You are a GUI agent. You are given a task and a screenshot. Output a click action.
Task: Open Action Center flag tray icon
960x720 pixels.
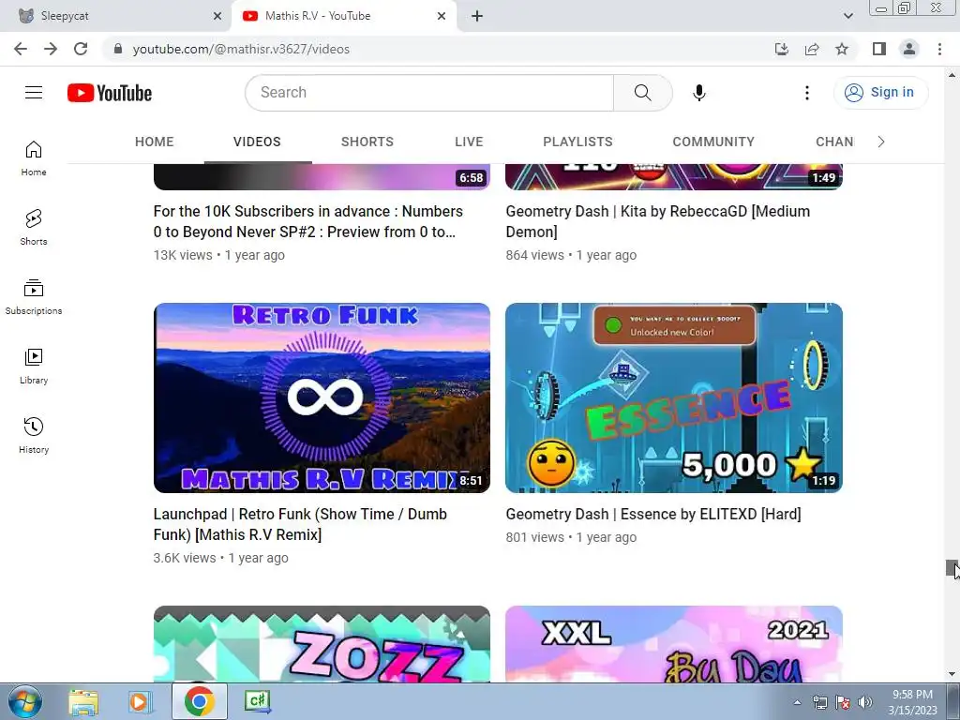[x=843, y=702]
